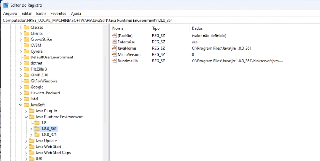Expand the Intel key
This screenshot has height=161, width=320.
tap(21, 99)
